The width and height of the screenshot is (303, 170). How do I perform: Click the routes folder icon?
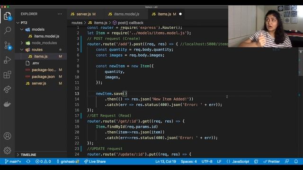pos(28,50)
